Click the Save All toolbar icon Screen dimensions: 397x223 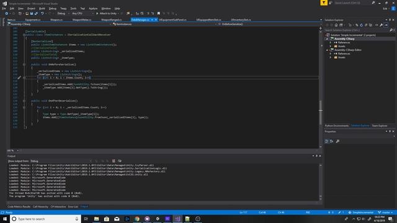[x=36, y=14]
